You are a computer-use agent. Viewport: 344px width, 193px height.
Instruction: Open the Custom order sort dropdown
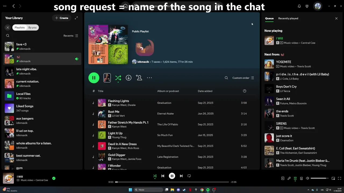(243, 78)
